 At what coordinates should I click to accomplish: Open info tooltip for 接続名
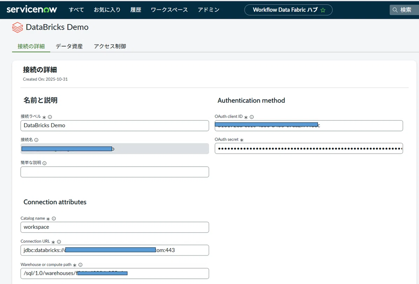pyautogui.click(x=36, y=140)
